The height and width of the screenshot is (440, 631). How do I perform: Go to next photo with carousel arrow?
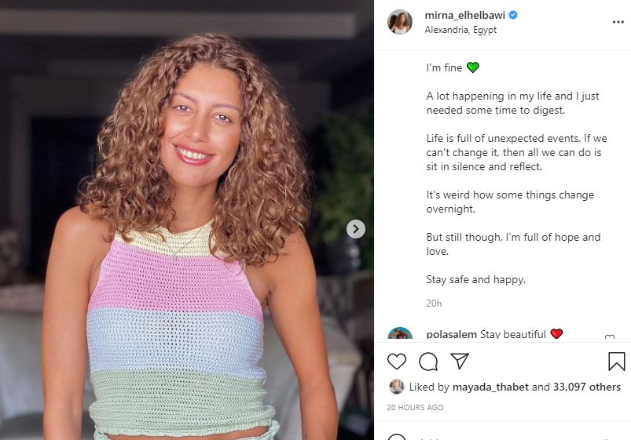tap(356, 229)
